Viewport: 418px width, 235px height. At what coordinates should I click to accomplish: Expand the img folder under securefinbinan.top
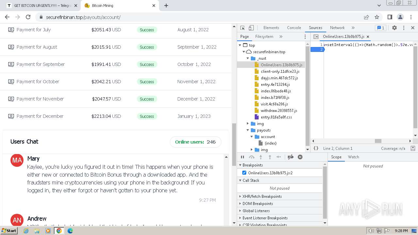coord(248,124)
